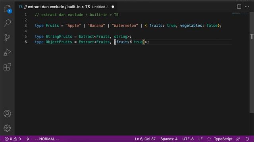The image size is (254, 142).
Task: Click the ObjectFruits type name
Action: (59, 42)
